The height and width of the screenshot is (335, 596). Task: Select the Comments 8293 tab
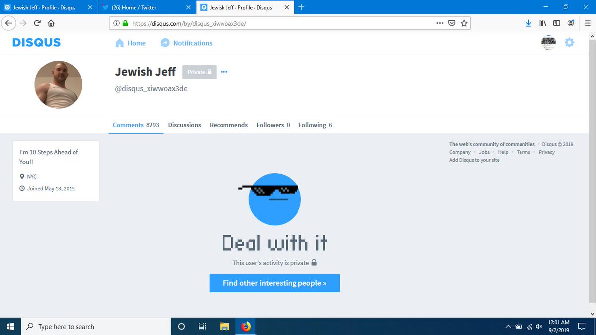(x=136, y=125)
